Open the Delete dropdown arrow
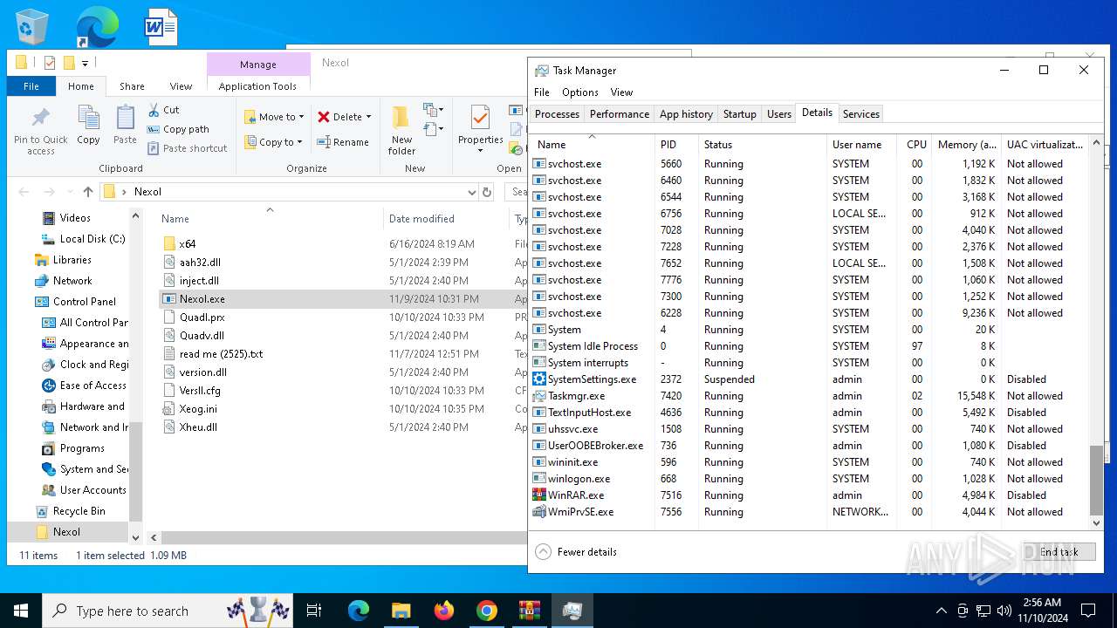Screen dimensions: 1117x628 [368, 117]
